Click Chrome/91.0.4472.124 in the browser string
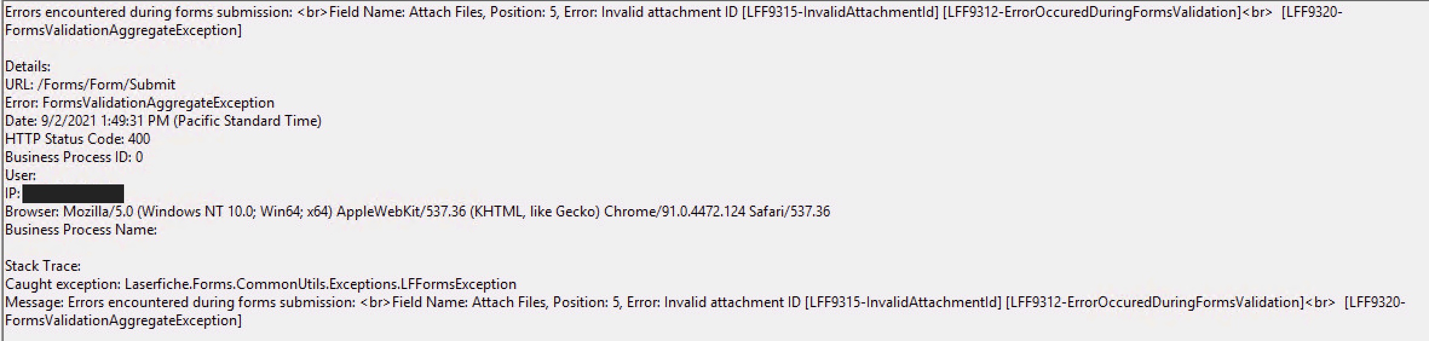Viewport: 1429px width, 341px height. [674, 212]
